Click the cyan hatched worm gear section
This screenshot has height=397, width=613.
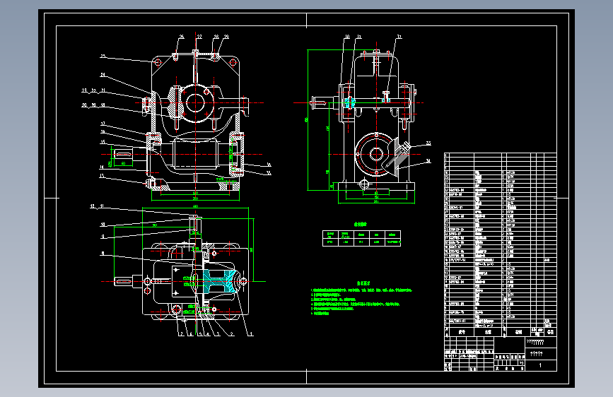click(x=219, y=281)
